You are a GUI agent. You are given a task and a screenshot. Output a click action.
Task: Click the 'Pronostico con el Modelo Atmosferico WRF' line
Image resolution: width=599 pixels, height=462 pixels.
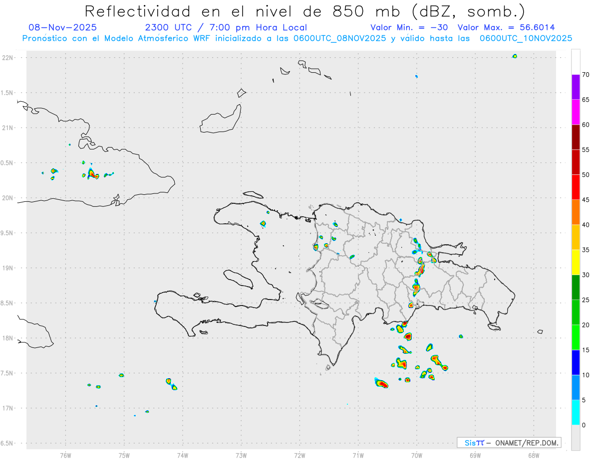(x=297, y=38)
